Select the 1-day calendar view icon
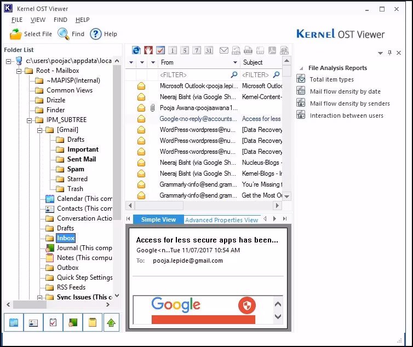Viewport: 413px width, 347px height. 173,50
